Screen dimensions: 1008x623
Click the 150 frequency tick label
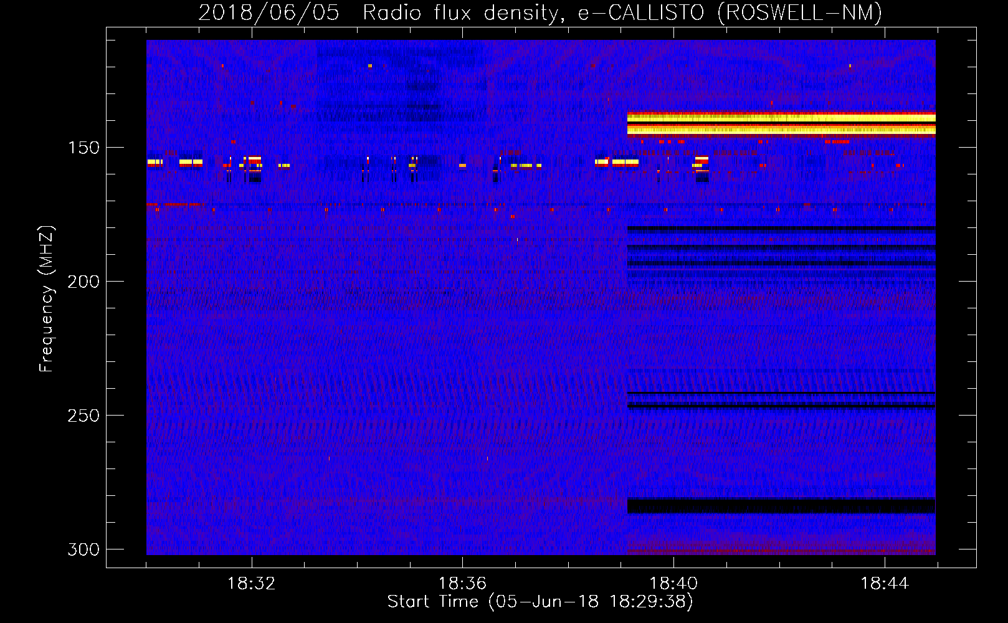point(83,148)
